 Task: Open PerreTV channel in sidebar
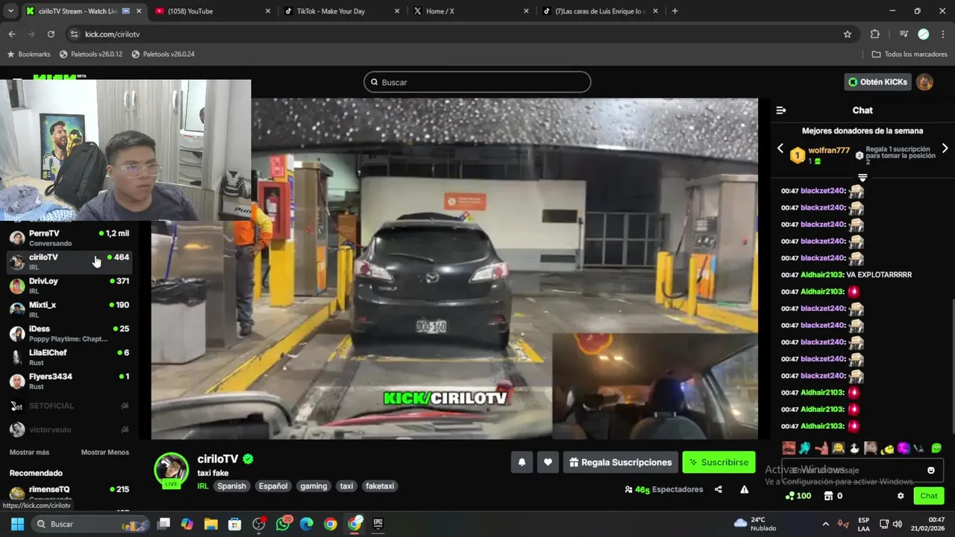[x=69, y=238]
